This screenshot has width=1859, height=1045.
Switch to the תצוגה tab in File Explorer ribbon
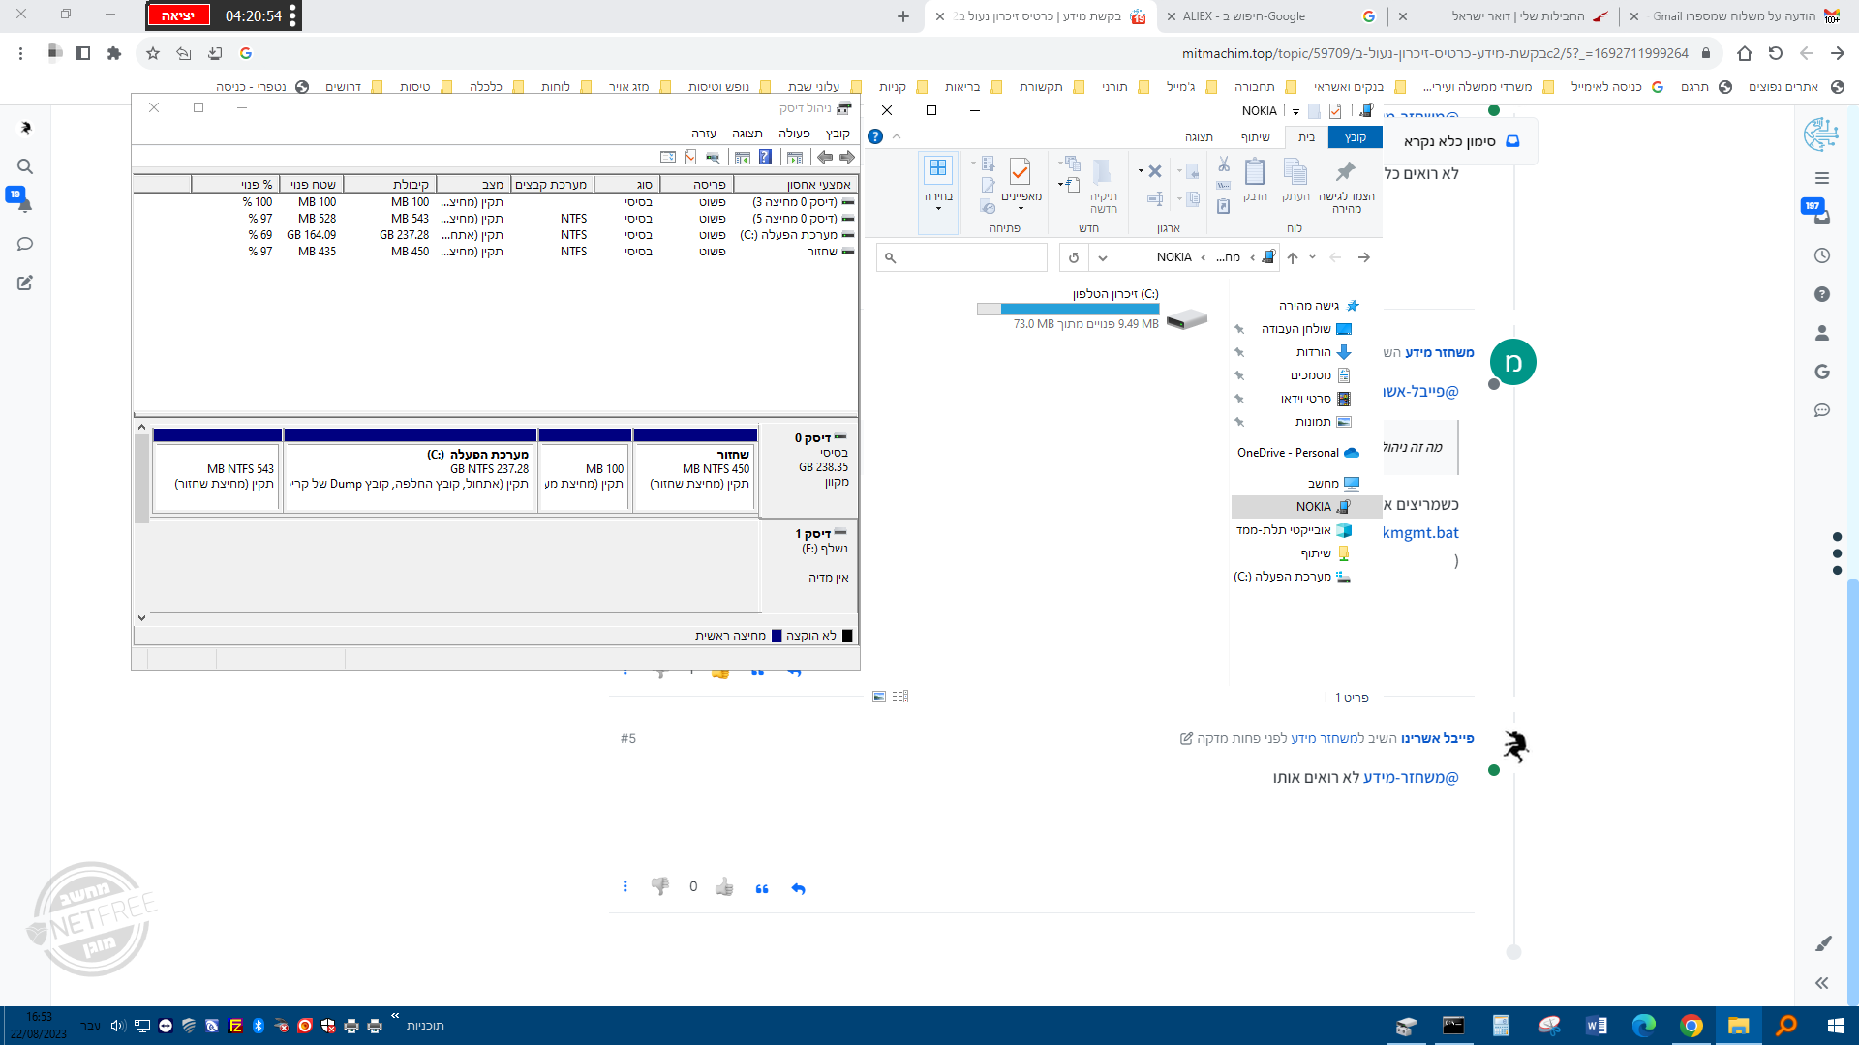1199,137
